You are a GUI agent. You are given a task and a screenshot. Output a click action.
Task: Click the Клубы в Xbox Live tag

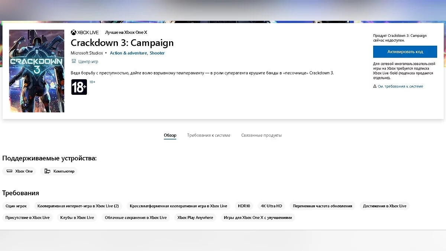point(77,218)
